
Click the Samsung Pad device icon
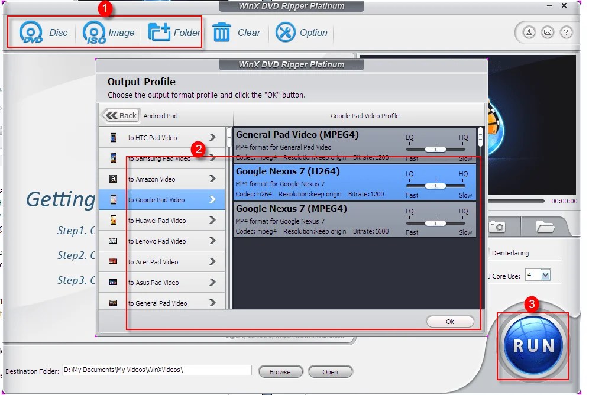113,158
